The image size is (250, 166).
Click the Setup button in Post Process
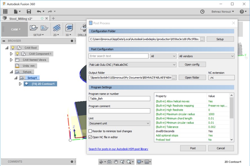click(220, 39)
